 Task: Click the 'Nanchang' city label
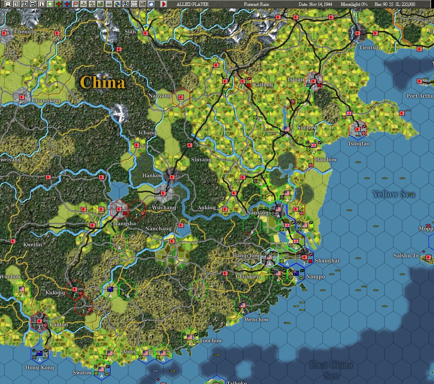pos(158,229)
